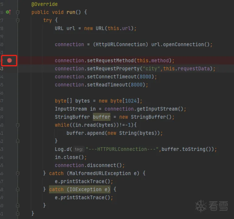234x219 pixels.
Task: Click the fold end marker of run() method
Action: tap(18, 214)
